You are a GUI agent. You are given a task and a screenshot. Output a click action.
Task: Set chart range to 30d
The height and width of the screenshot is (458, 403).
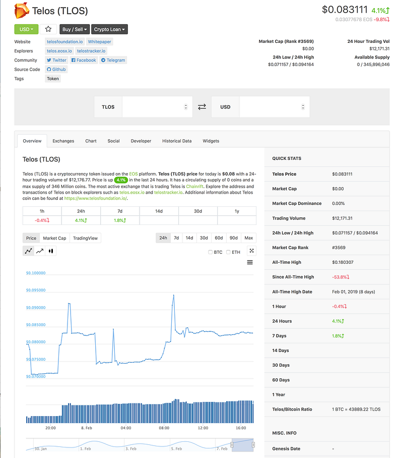coord(204,238)
